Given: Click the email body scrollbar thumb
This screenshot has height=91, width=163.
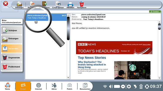Looking at the screenshot, I should [159, 27].
